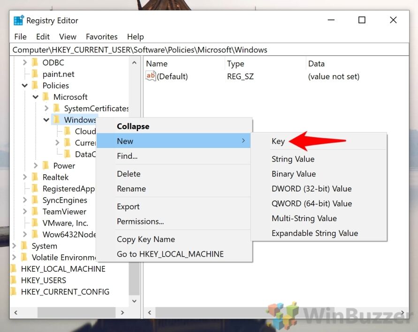418x332 pixels.
Task: Choose Go to HKEY_LOCAL_MACHINE
Action: coord(175,254)
